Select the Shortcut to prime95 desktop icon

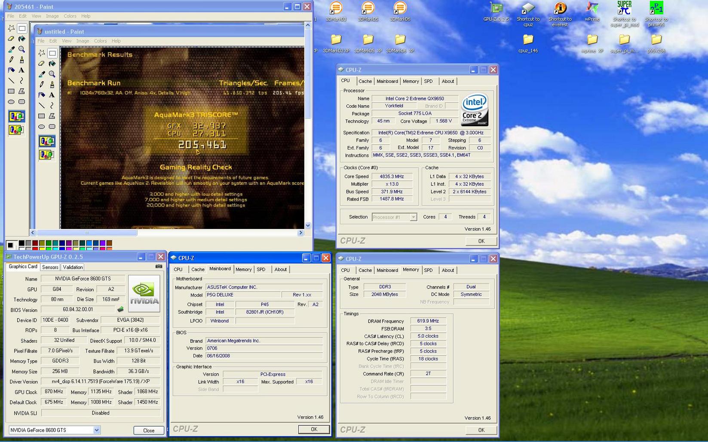(656, 14)
